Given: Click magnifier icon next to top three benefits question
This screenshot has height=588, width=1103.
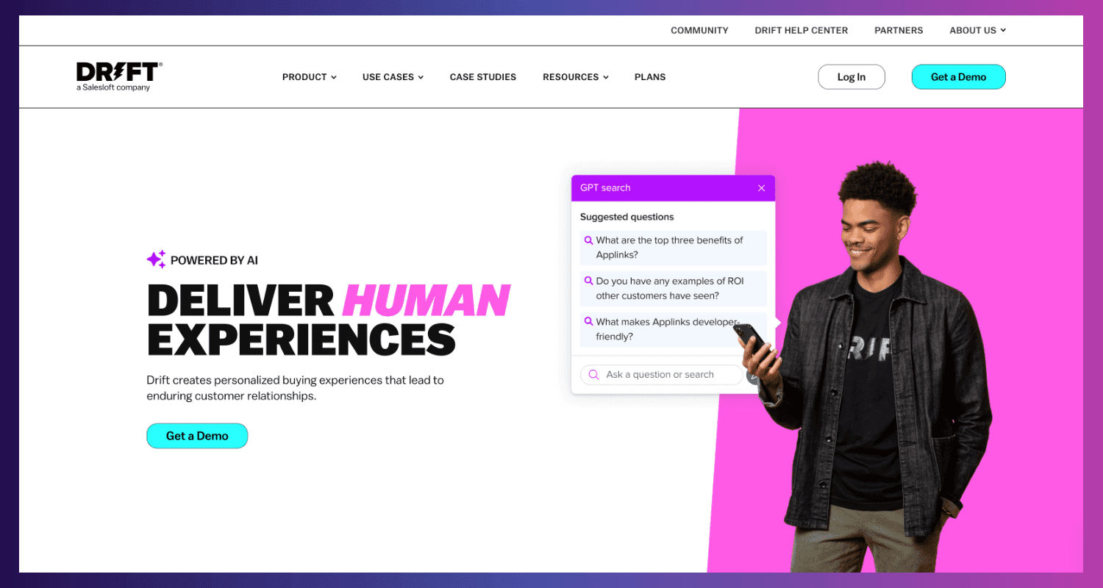Looking at the screenshot, I should 588,240.
